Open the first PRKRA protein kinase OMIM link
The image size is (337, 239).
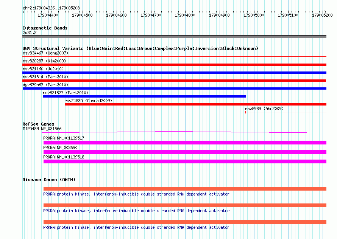point(136,194)
